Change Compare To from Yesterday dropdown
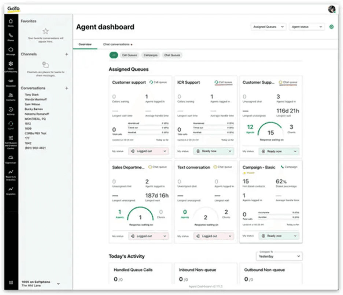 [x=279, y=256]
